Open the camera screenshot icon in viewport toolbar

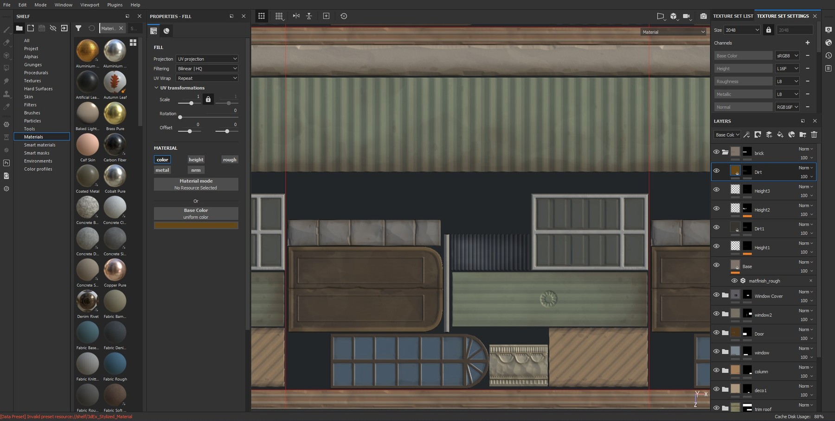pos(703,16)
